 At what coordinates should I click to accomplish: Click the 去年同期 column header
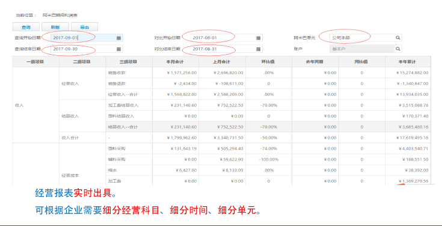coord(315,62)
